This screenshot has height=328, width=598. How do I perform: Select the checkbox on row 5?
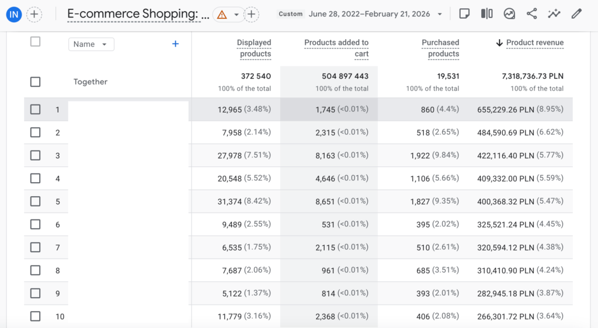click(36, 201)
